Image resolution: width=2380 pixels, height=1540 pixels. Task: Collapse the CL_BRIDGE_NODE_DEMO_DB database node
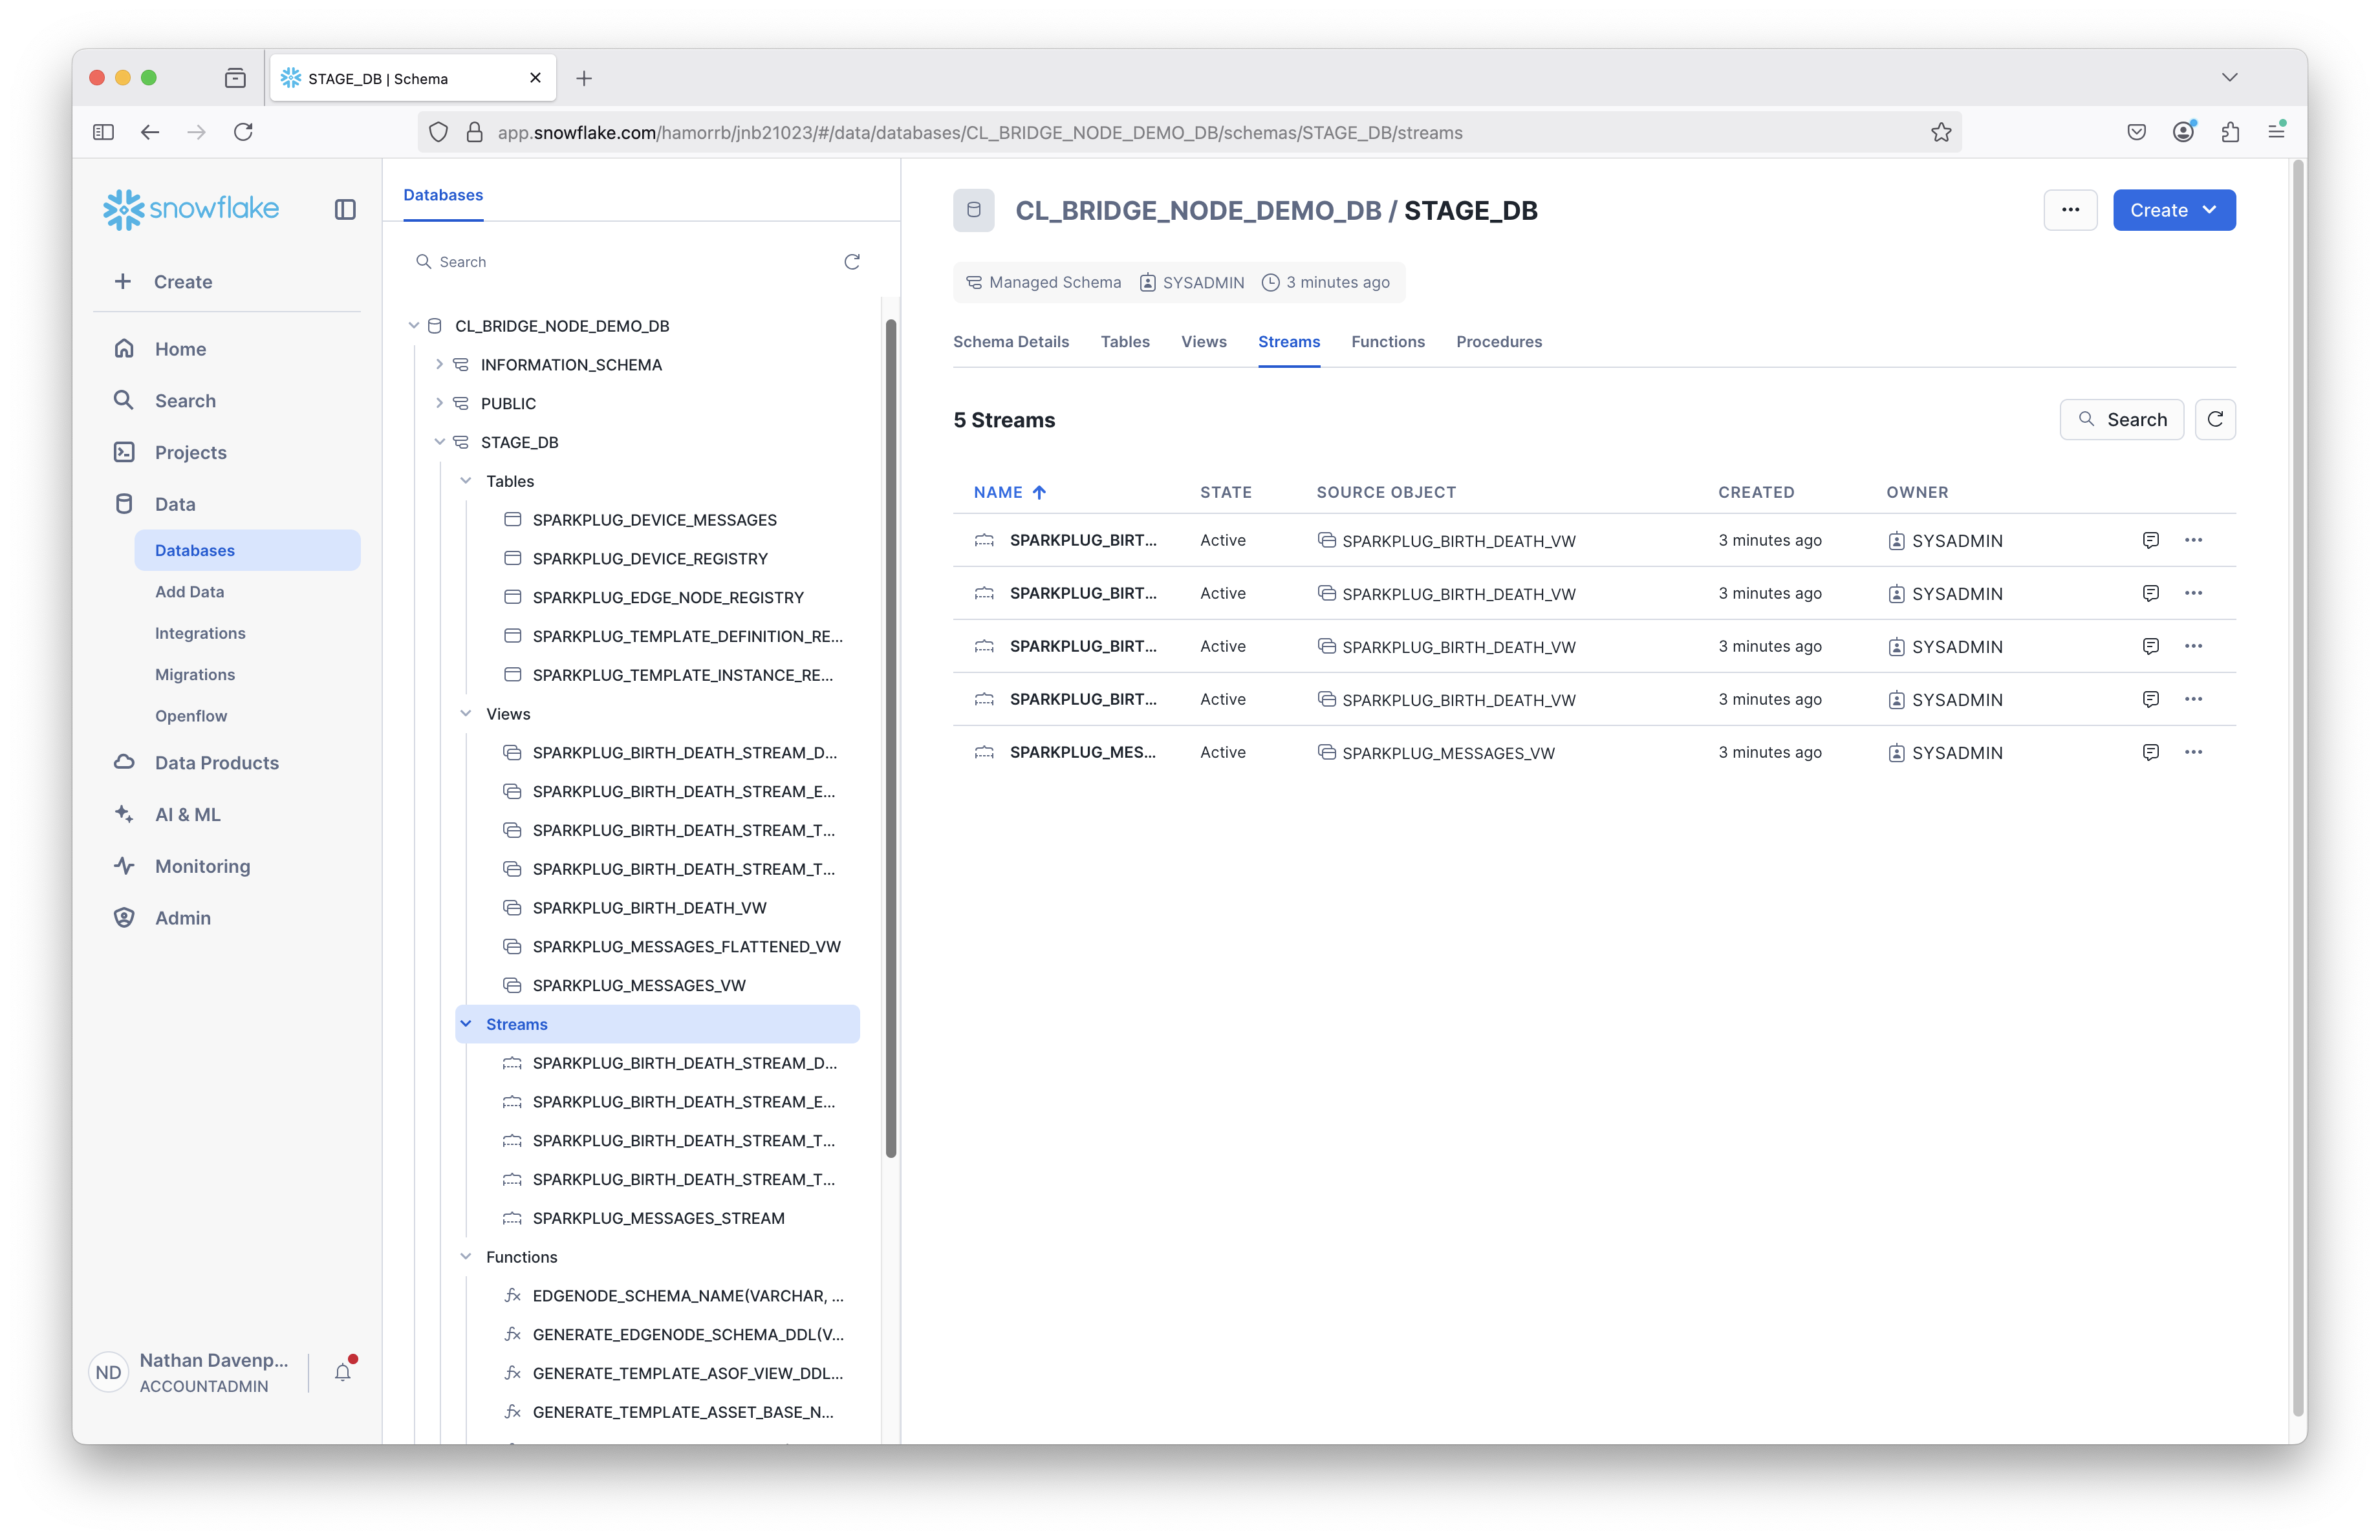[x=414, y=326]
